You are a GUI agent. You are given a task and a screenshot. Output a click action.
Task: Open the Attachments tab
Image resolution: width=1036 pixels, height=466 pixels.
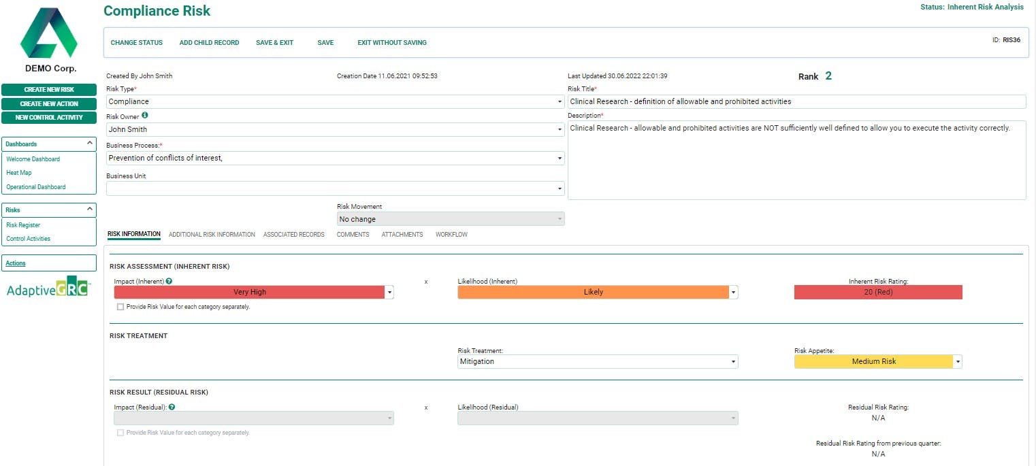click(x=402, y=234)
